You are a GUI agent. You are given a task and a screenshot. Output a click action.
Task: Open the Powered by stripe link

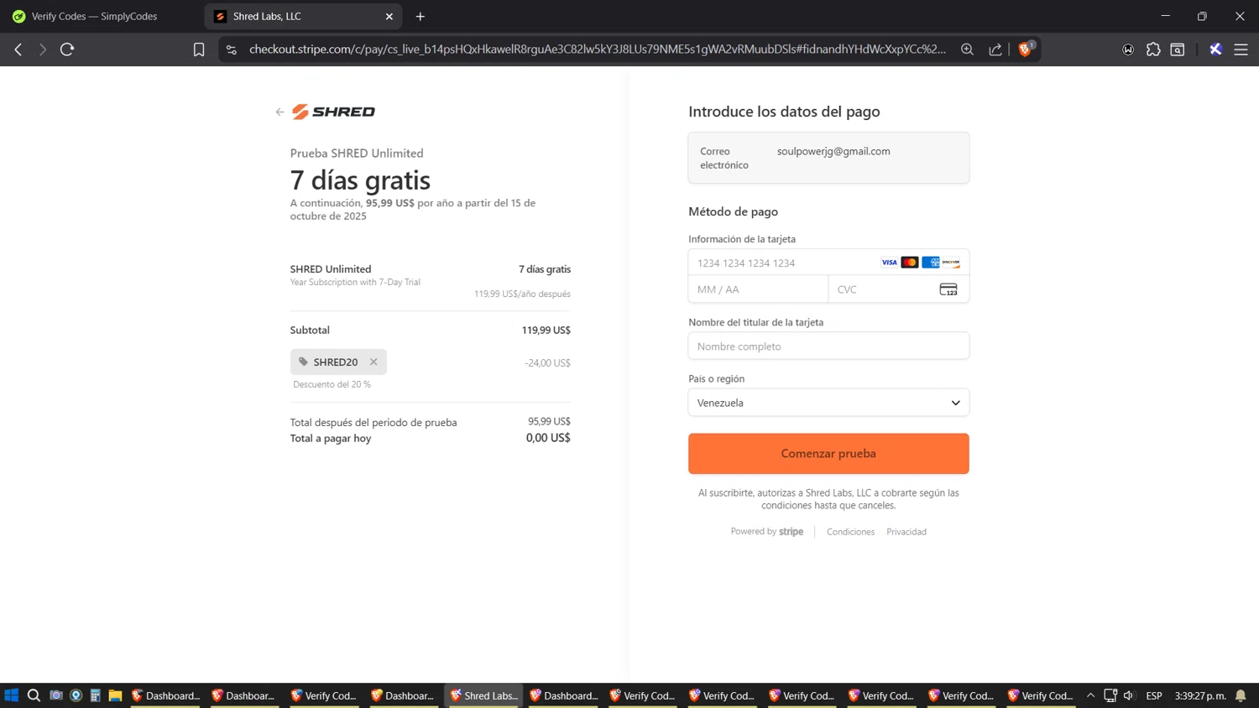coord(766,532)
